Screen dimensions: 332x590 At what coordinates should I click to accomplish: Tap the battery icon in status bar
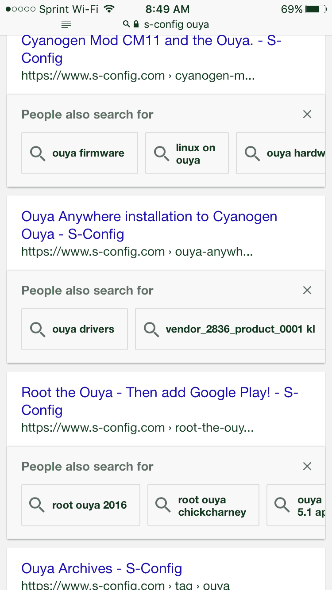click(316, 9)
